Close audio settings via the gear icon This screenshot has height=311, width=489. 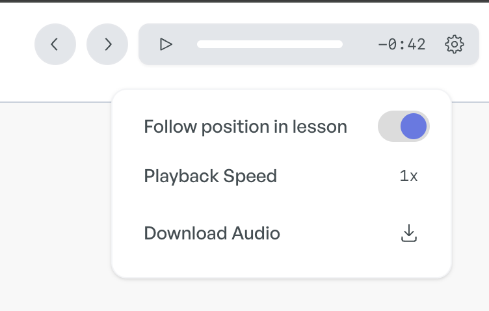455,44
